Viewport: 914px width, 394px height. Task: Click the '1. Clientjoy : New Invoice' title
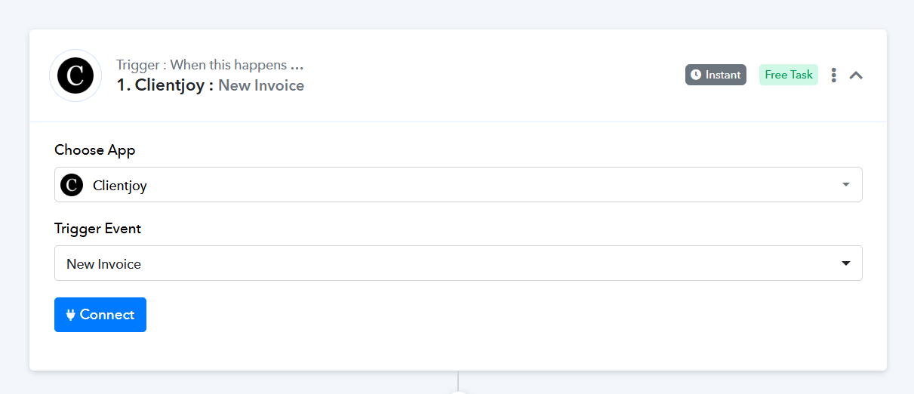(211, 85)
